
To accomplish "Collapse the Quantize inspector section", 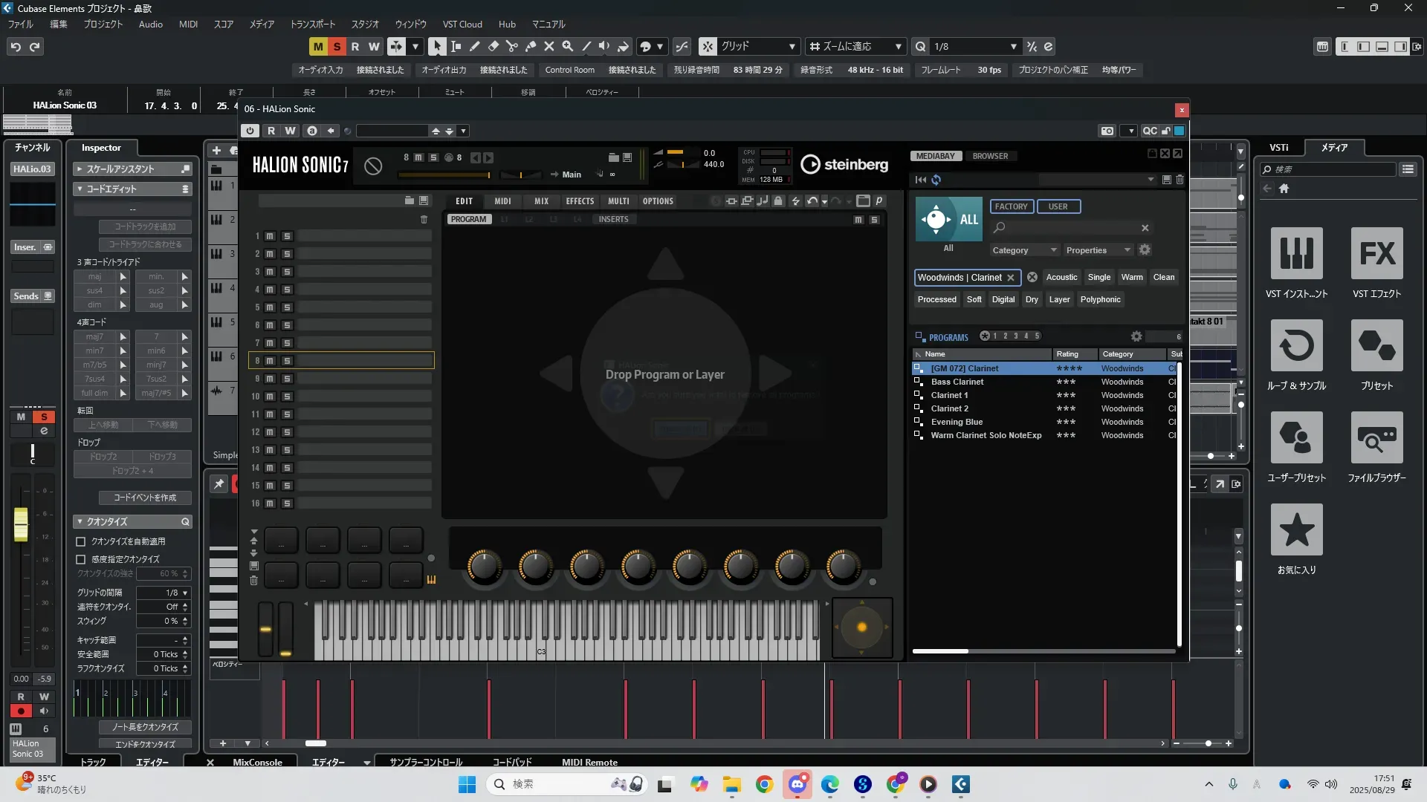I will click(x=80, y=522).
